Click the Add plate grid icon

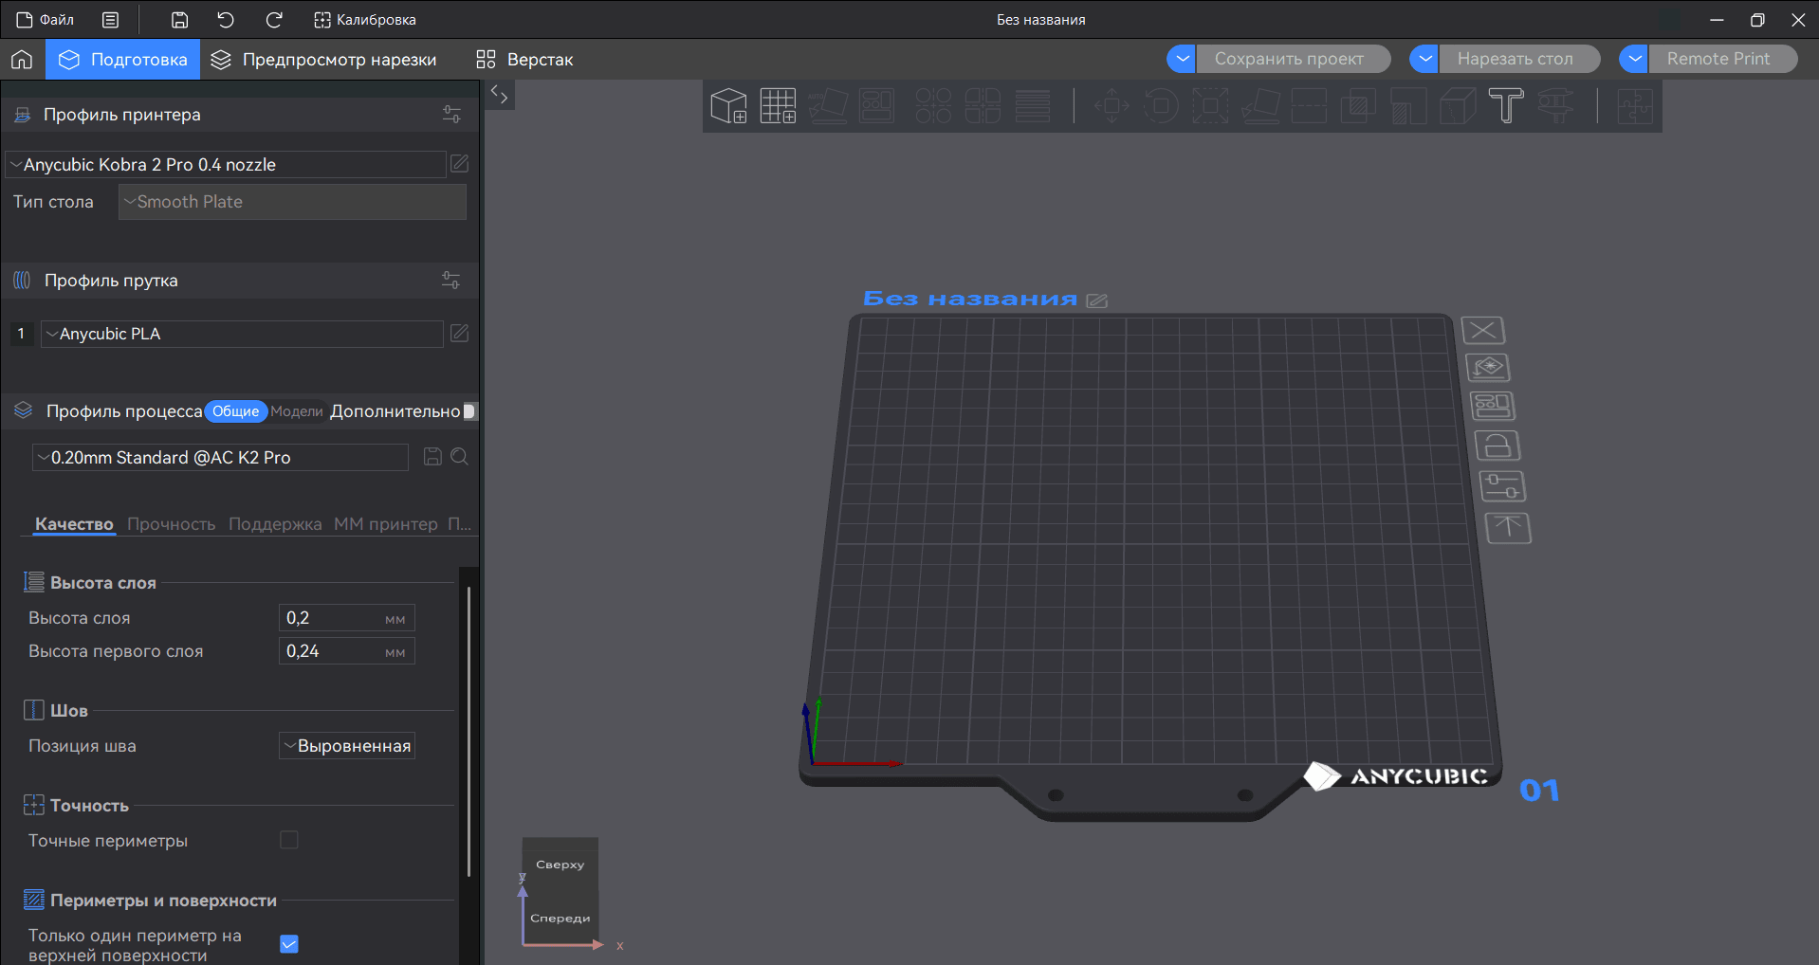click(778, 106)
